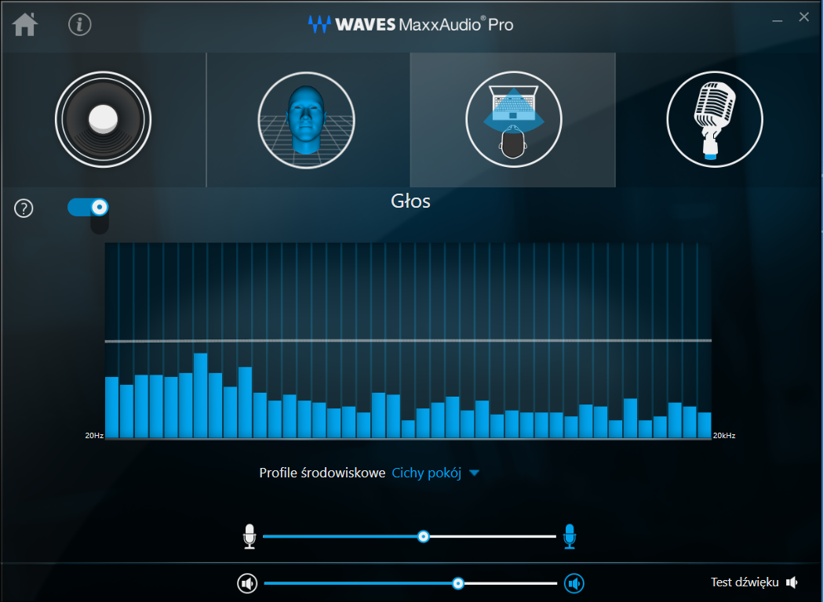
Task: Click the white microphone minimum icon
Action: tap(249, 536)
